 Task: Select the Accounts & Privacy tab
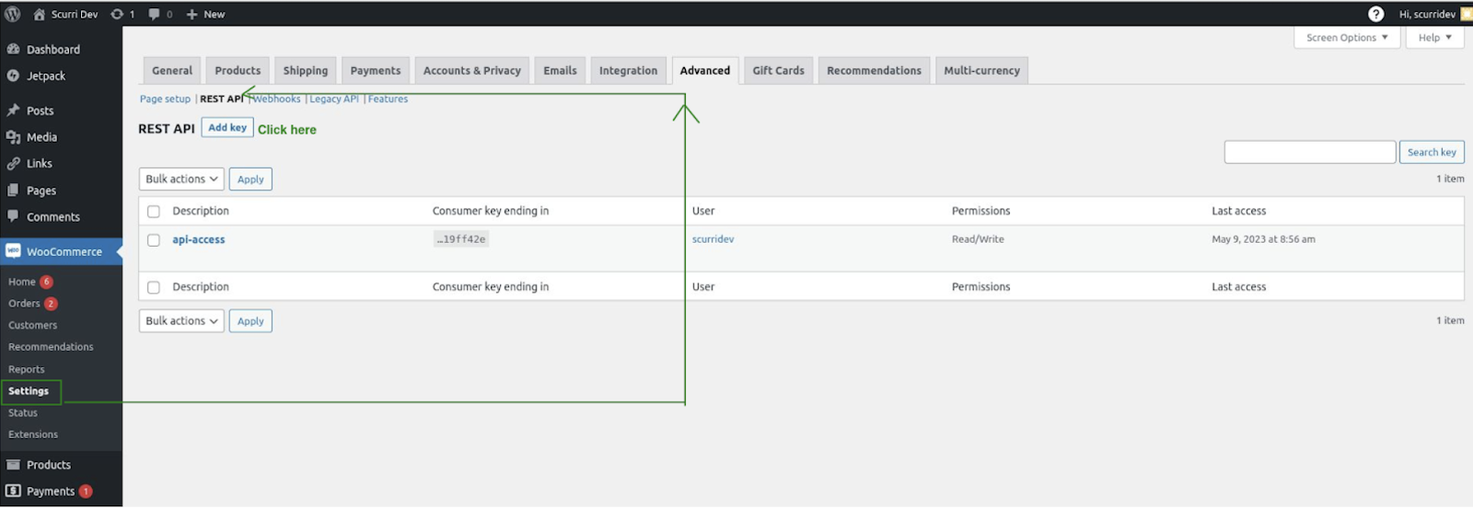click(472, 70)
